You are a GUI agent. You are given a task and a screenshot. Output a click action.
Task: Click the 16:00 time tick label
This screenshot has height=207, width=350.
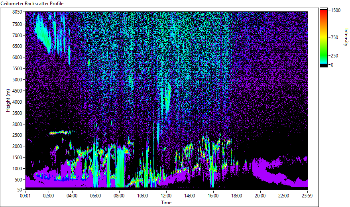pyautogui.click(x=213, y=196)
